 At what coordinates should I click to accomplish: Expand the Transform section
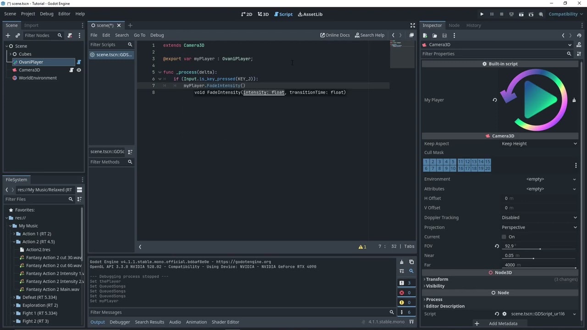point(436,279)
